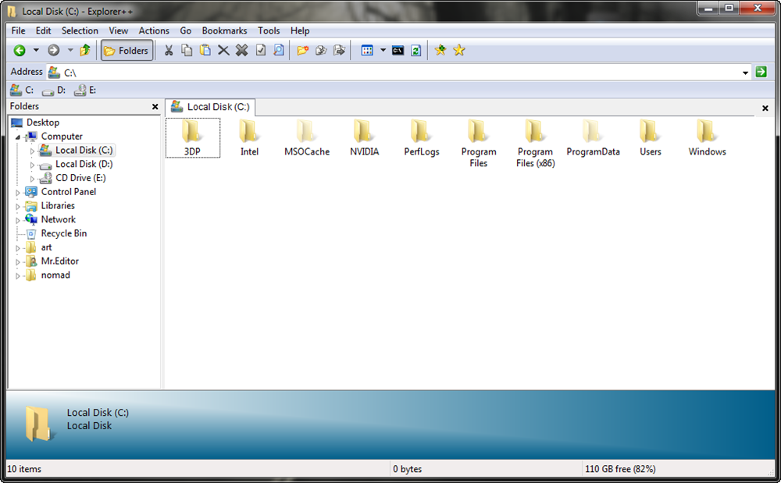Open the Back history dropdown arrow
The image size is (781, 483).
pos(36,50)
